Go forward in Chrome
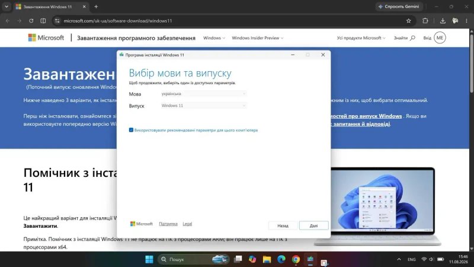 19,21
